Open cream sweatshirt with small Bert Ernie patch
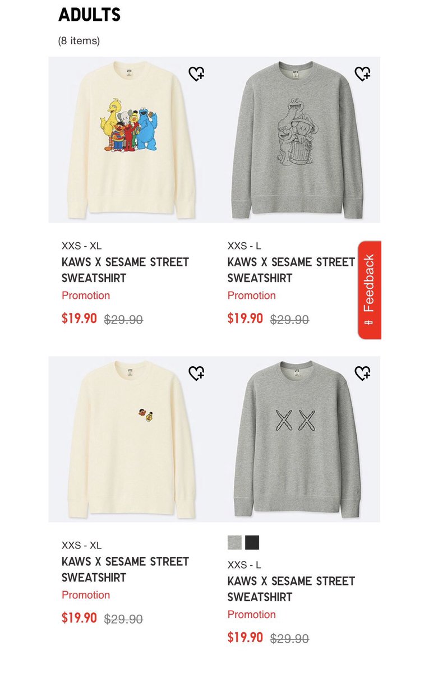Image resolution: width=429 pixels, height=673 pixels. coord(131,439)
